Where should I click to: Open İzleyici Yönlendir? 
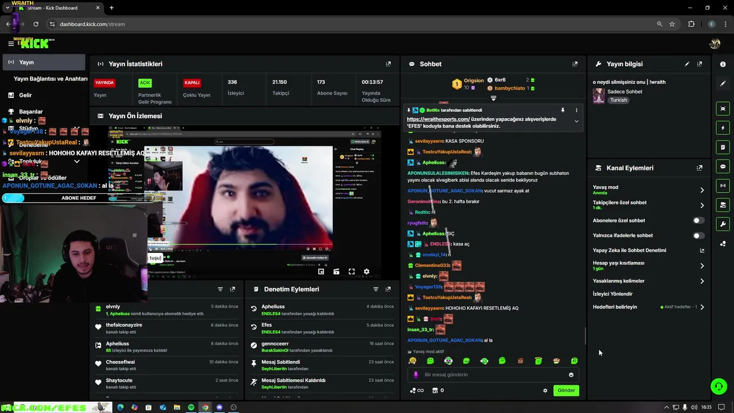[x=612, y=294]
